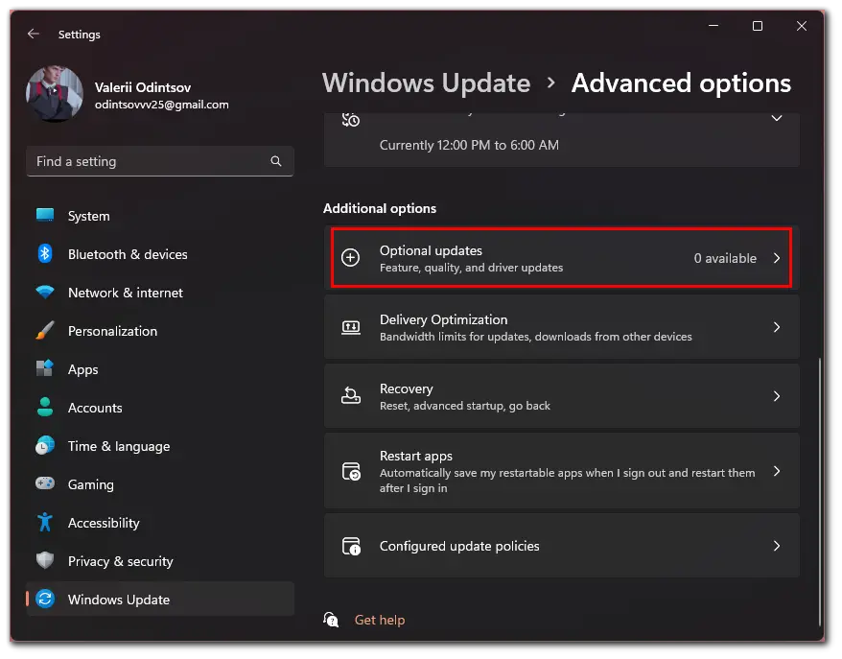Open Accounts settings
Screen dimensions: 842x659
(x=160, y=408)
